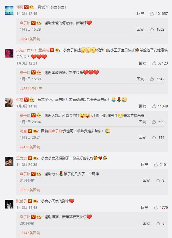
Task: Expand 共2844条回复 thread
Action: click(31, 89)
